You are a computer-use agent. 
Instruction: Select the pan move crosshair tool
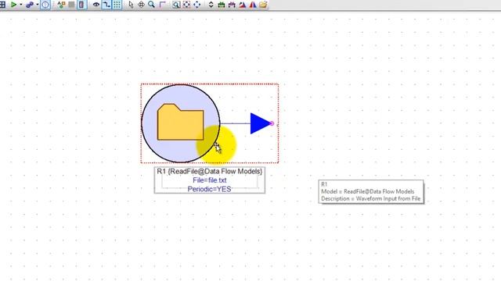pyautogui.click(x=141, y=5)
